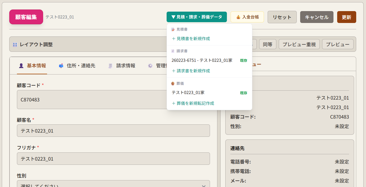366x187 pixels.
Task: Click the money bag icon on 入金台帳
Action: coord(238,17)
